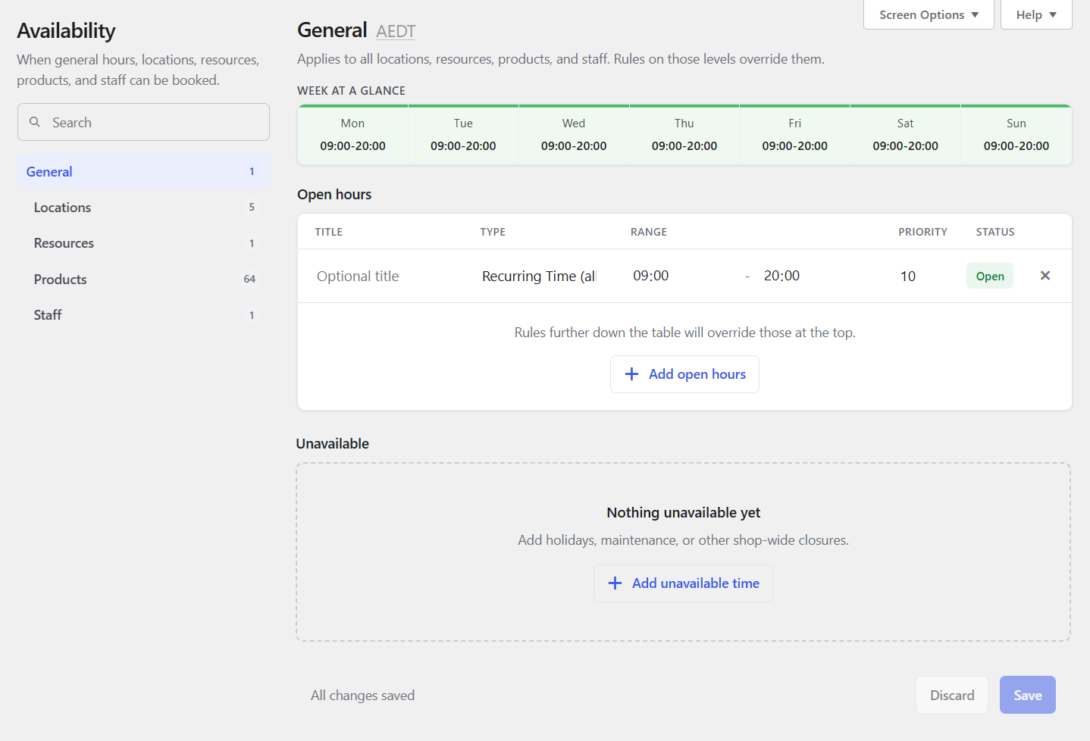Click the Sat column in week at a glance
Image resolution: width=1090 pixels, height=741 pixels.
point(905,135)
